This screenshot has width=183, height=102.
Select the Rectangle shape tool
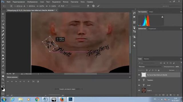tap(3, 73)
